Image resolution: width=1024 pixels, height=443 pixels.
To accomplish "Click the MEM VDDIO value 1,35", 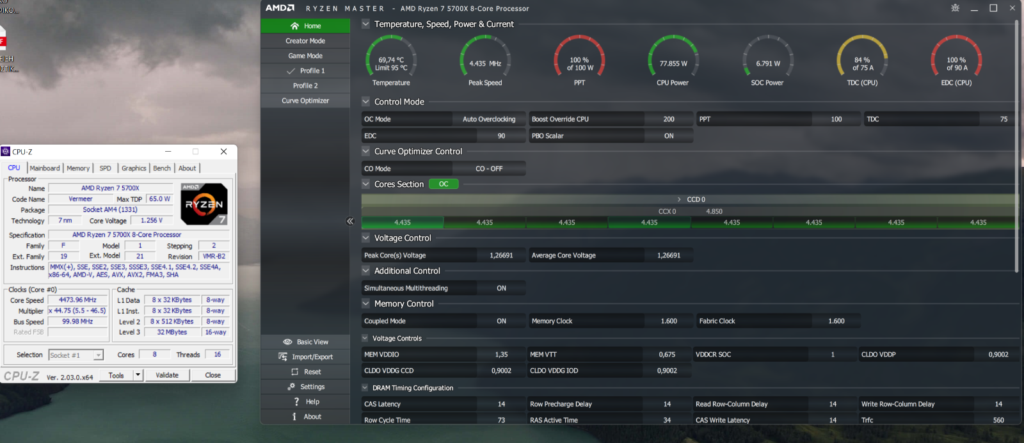I will (502, 355).
